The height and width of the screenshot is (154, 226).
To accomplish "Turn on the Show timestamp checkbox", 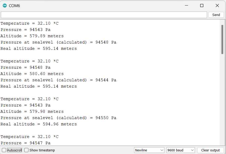I will point(26,150).
